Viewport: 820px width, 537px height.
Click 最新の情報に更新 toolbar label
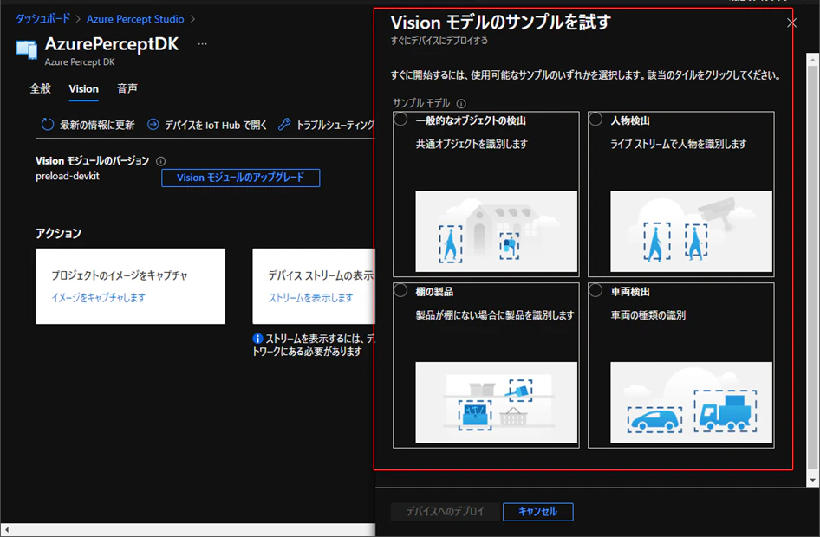[97, 125]
